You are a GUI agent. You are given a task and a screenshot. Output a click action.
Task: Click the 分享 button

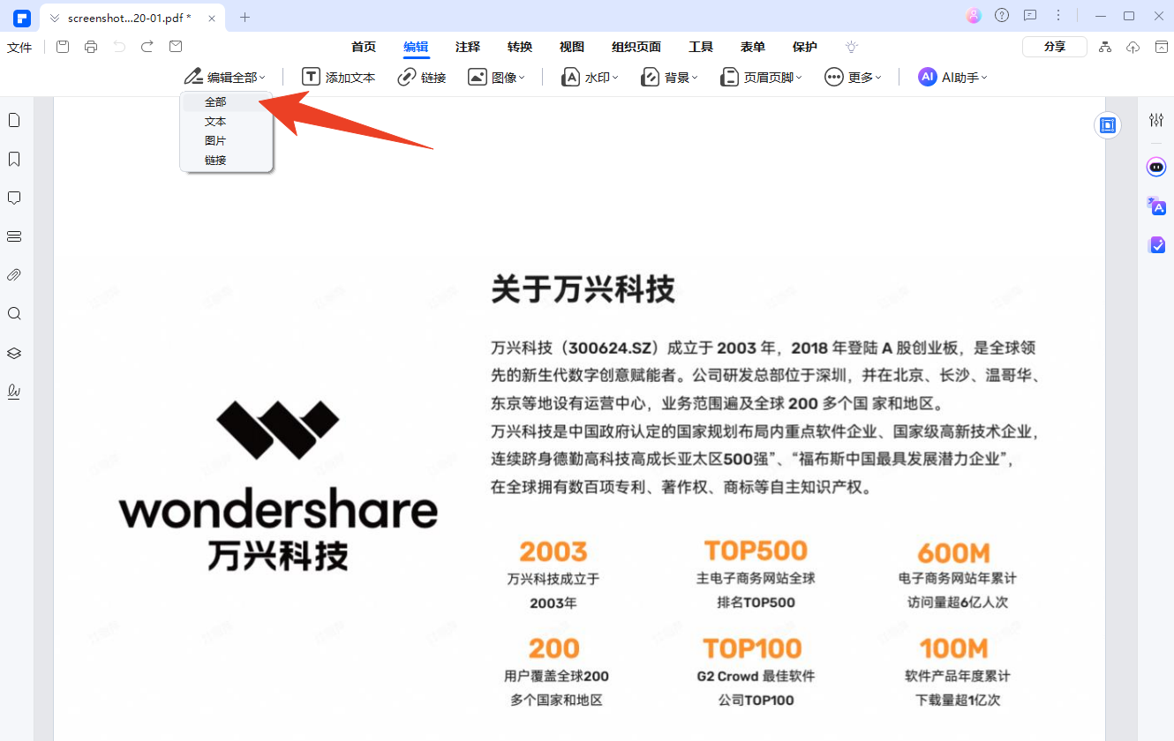(x=1054, y=47)
